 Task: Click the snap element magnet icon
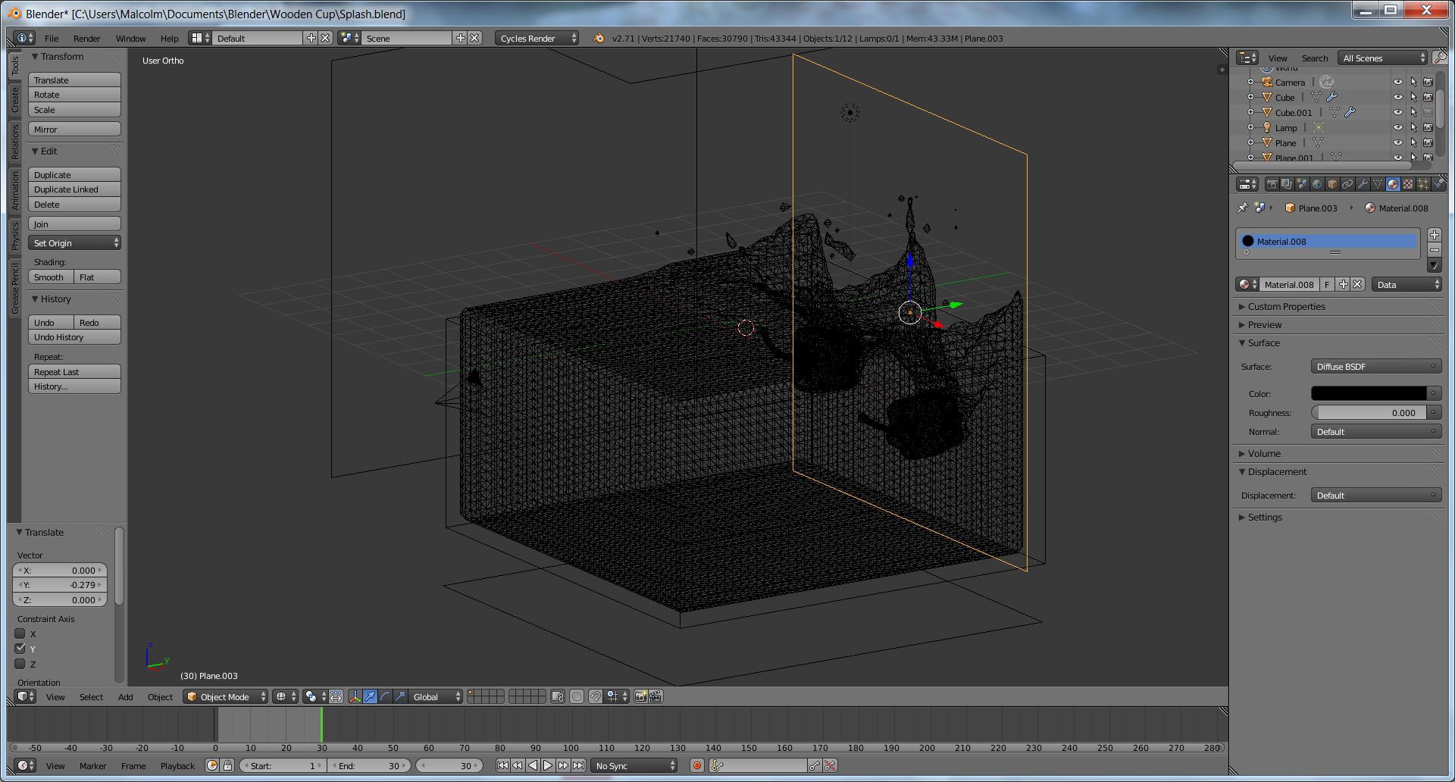(x=595, y=696)
